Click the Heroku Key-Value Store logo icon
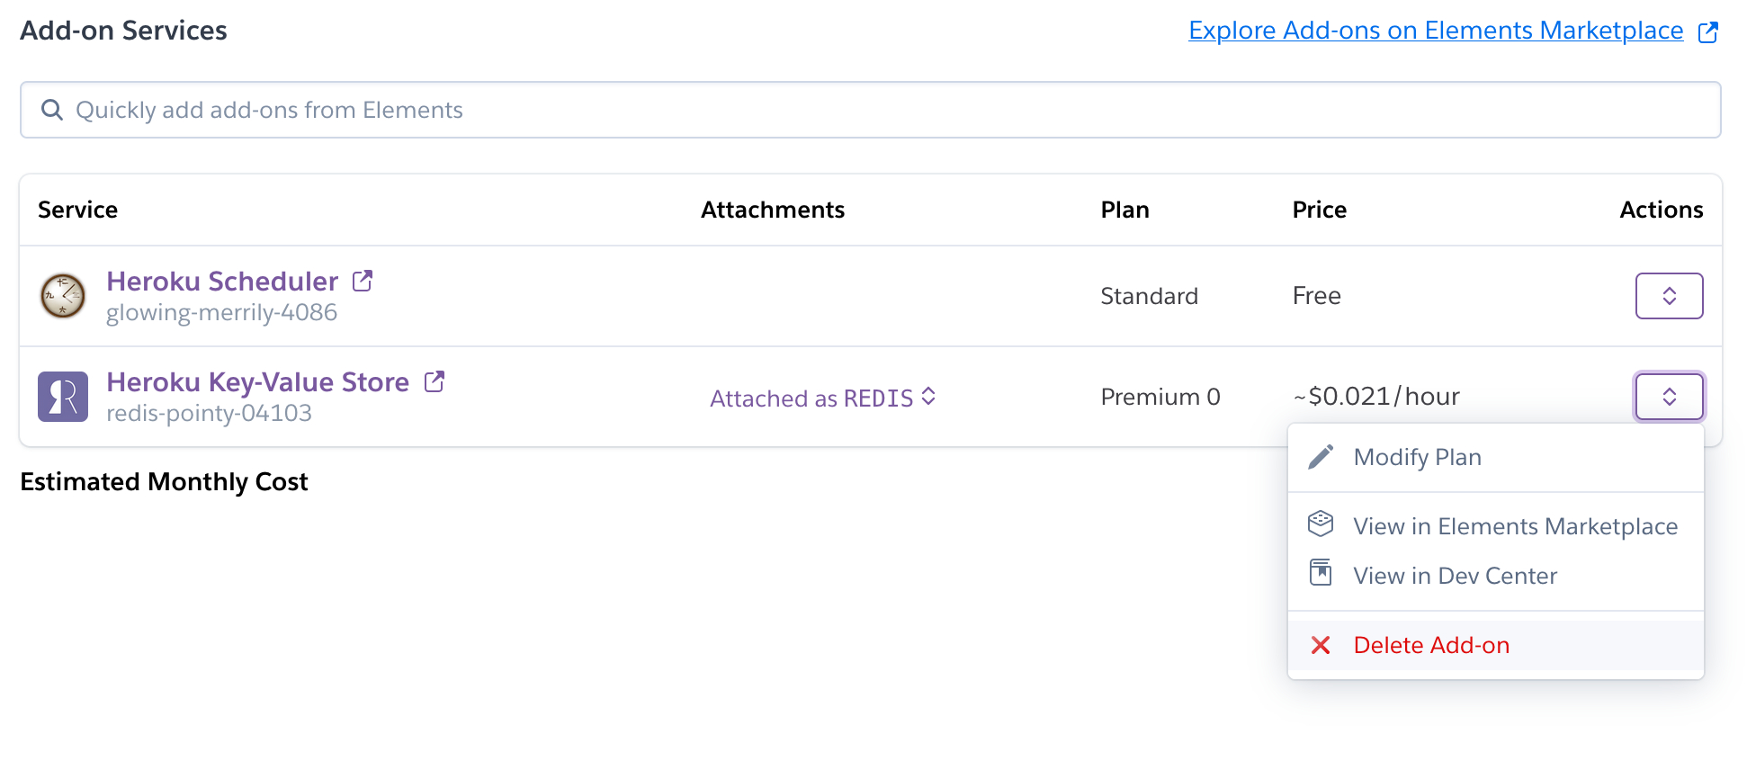This screenshot has width=1747, height=779. pyautogui.click(x=63, y=397)
